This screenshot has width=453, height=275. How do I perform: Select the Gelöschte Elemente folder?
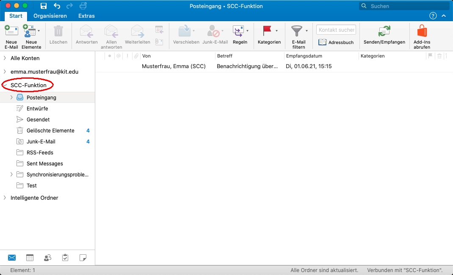point(50,131)
